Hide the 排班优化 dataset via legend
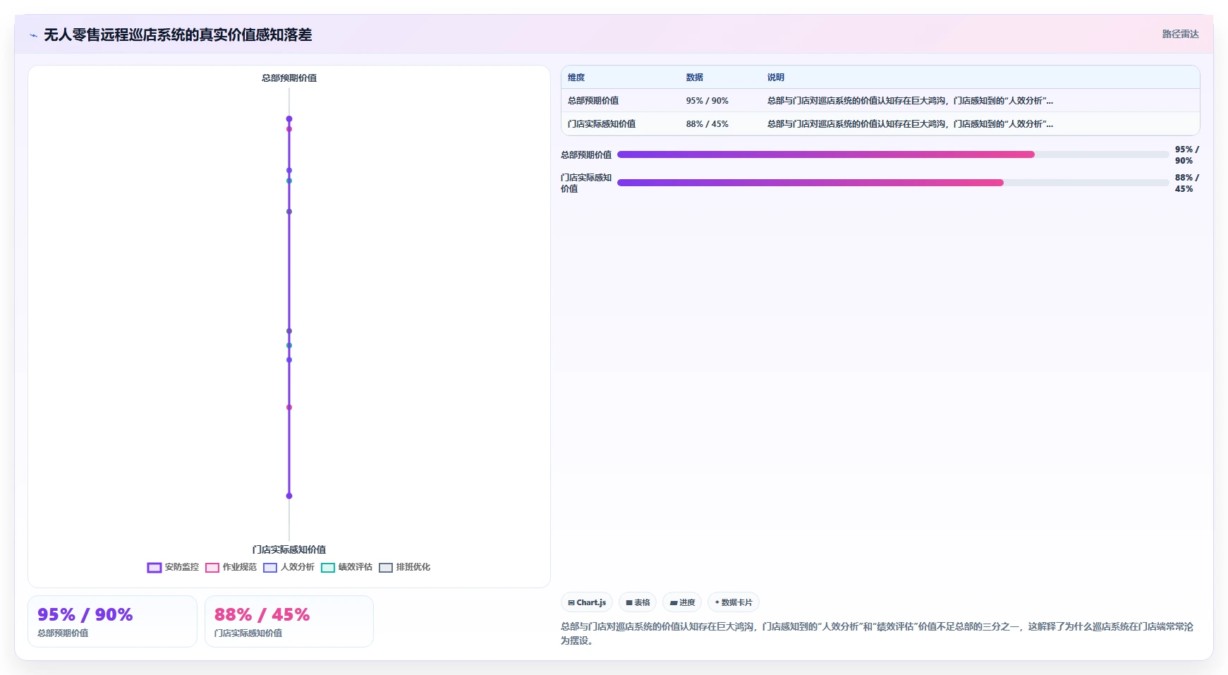This screenshot has width=1228, height=675. (x=386, y=568)
